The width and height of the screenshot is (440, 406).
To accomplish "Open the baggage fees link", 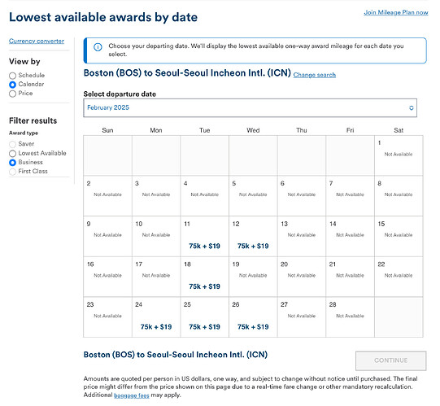I will [132, 395].
